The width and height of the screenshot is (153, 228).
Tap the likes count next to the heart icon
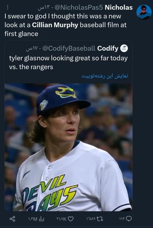coord(62,219)
